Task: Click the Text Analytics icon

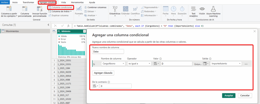Action: coord(193,9)
